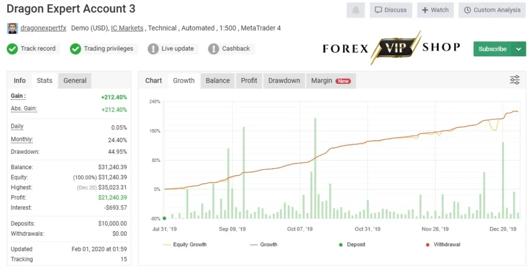This screenshot has height=268, width=531.
Task: Click the notification bell icon
Action: click(355, 10)
